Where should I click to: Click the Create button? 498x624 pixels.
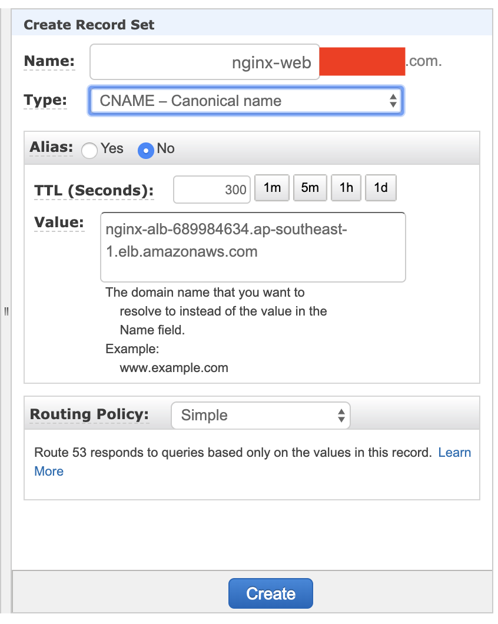pyautogui.click(x=270, y=593)
